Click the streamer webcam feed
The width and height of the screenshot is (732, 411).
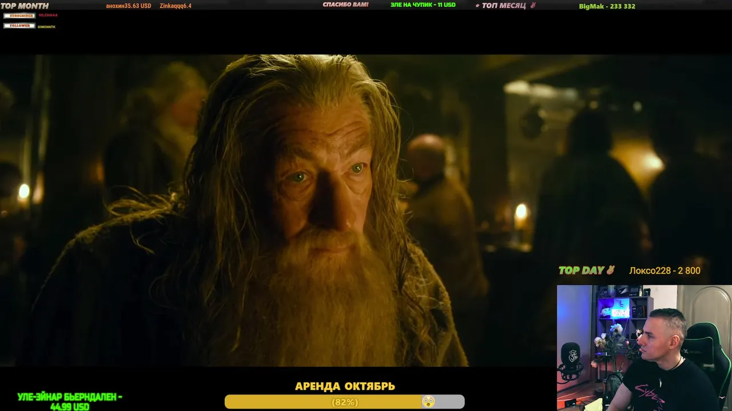[645, 348]
